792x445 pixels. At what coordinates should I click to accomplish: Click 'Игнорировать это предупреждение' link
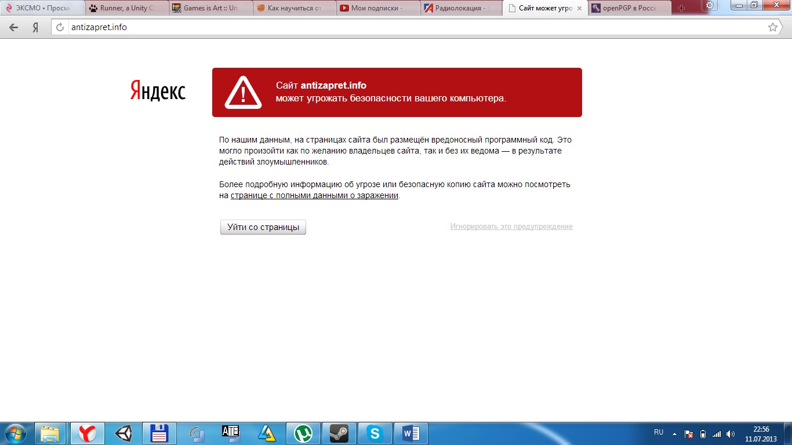pyautogui.click(x=511, y=227)
